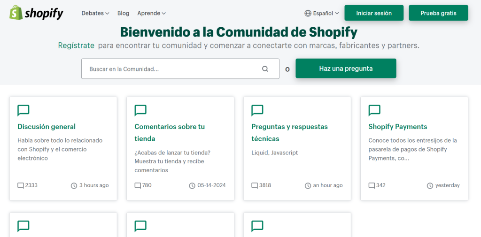Click chat icon above Preguntas y respuestas técnicas
The height and width of the screenshot is (237, 481).
(257, 110)
